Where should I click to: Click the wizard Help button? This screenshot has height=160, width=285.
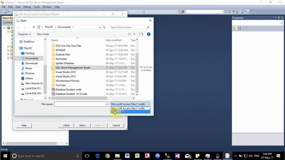tap(24, 125)
